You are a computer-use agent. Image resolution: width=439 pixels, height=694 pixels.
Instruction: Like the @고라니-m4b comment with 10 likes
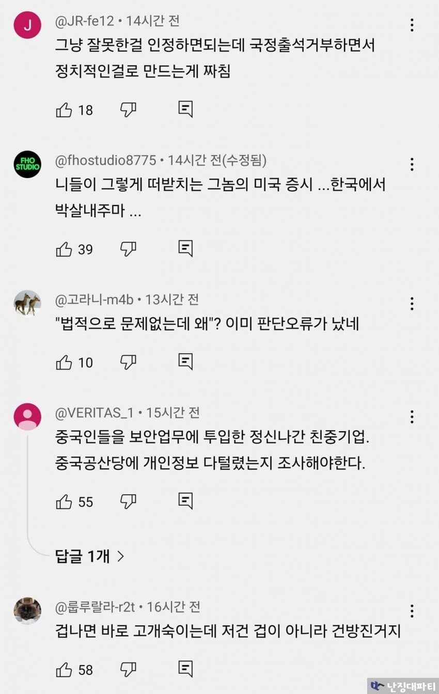pos(64,362)
